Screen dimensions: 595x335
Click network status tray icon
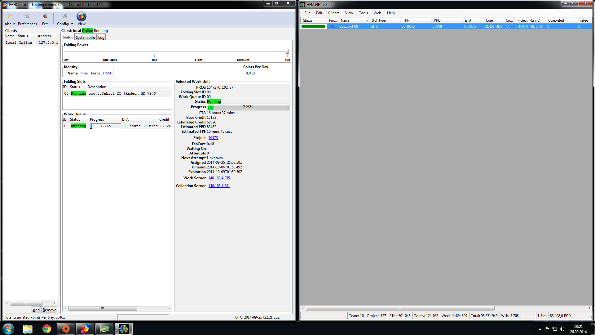tap(555, 329)
